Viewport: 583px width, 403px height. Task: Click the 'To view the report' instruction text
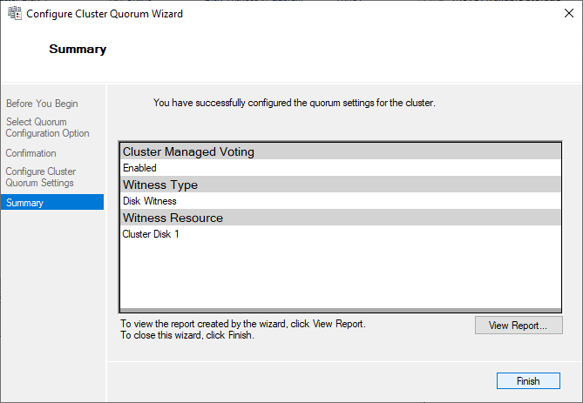(242, 324)
